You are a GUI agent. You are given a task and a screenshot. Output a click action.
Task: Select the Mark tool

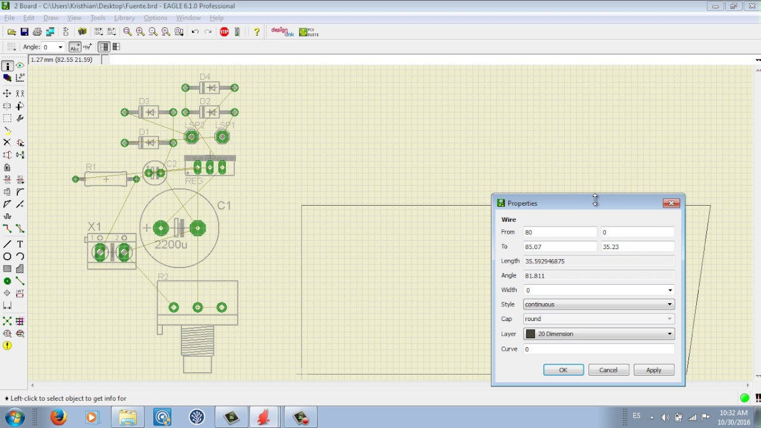[x=20, y=78]
